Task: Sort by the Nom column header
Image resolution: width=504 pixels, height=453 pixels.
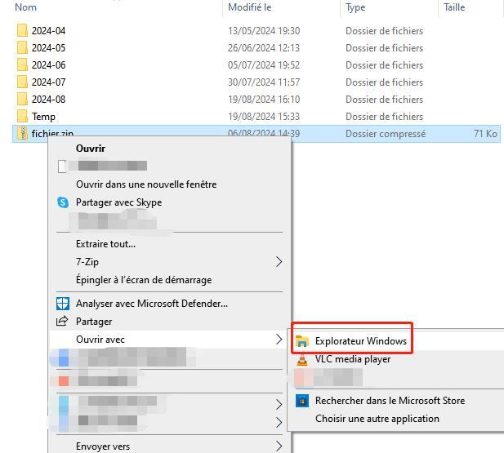Action: click(25, 7)
